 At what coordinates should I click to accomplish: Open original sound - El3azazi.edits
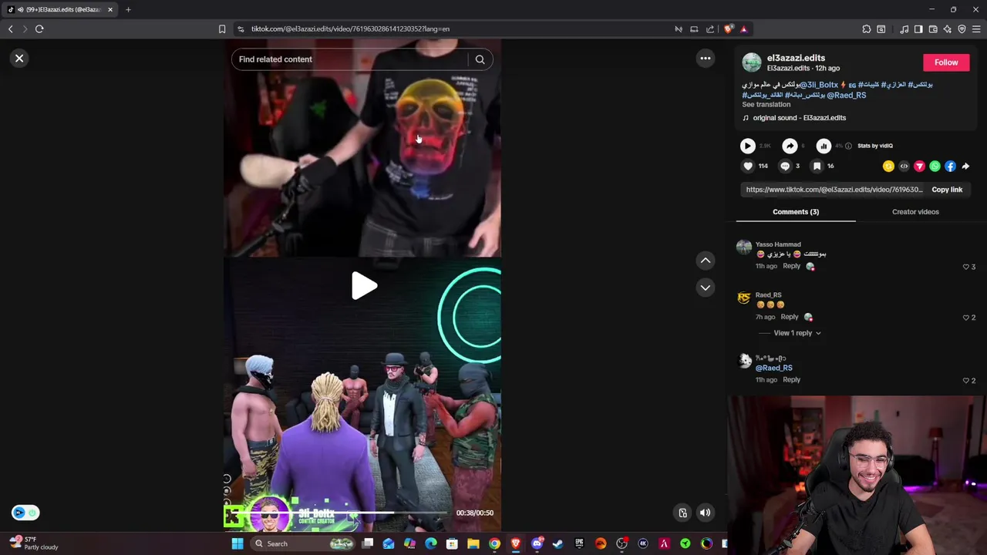799,118
